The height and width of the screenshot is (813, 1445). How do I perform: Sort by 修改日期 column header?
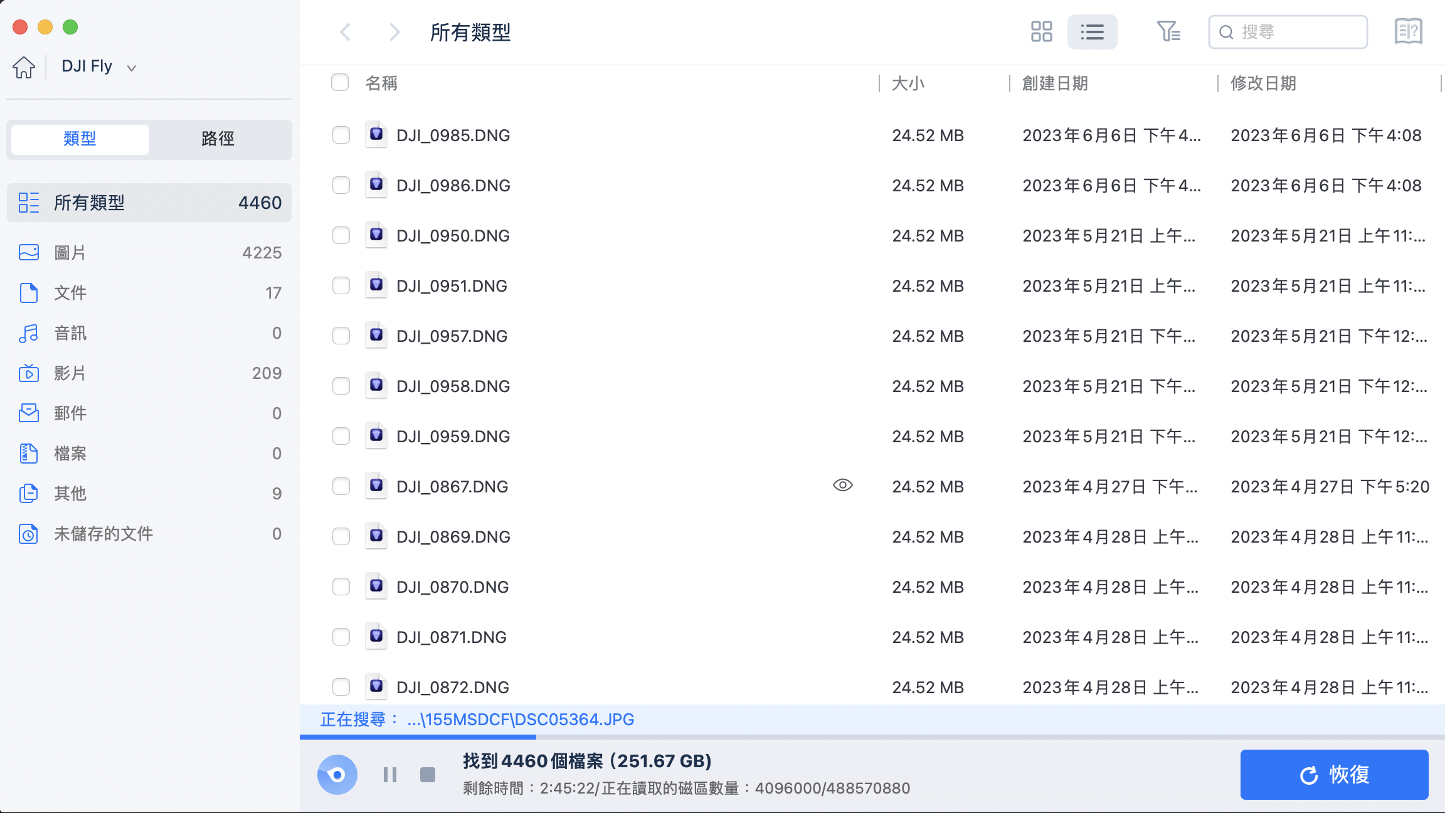click(1263, 83)
